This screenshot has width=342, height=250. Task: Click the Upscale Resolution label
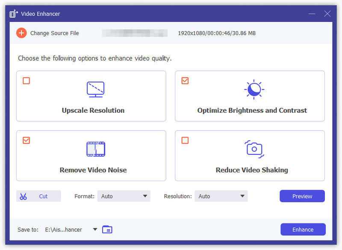[93, 110]
